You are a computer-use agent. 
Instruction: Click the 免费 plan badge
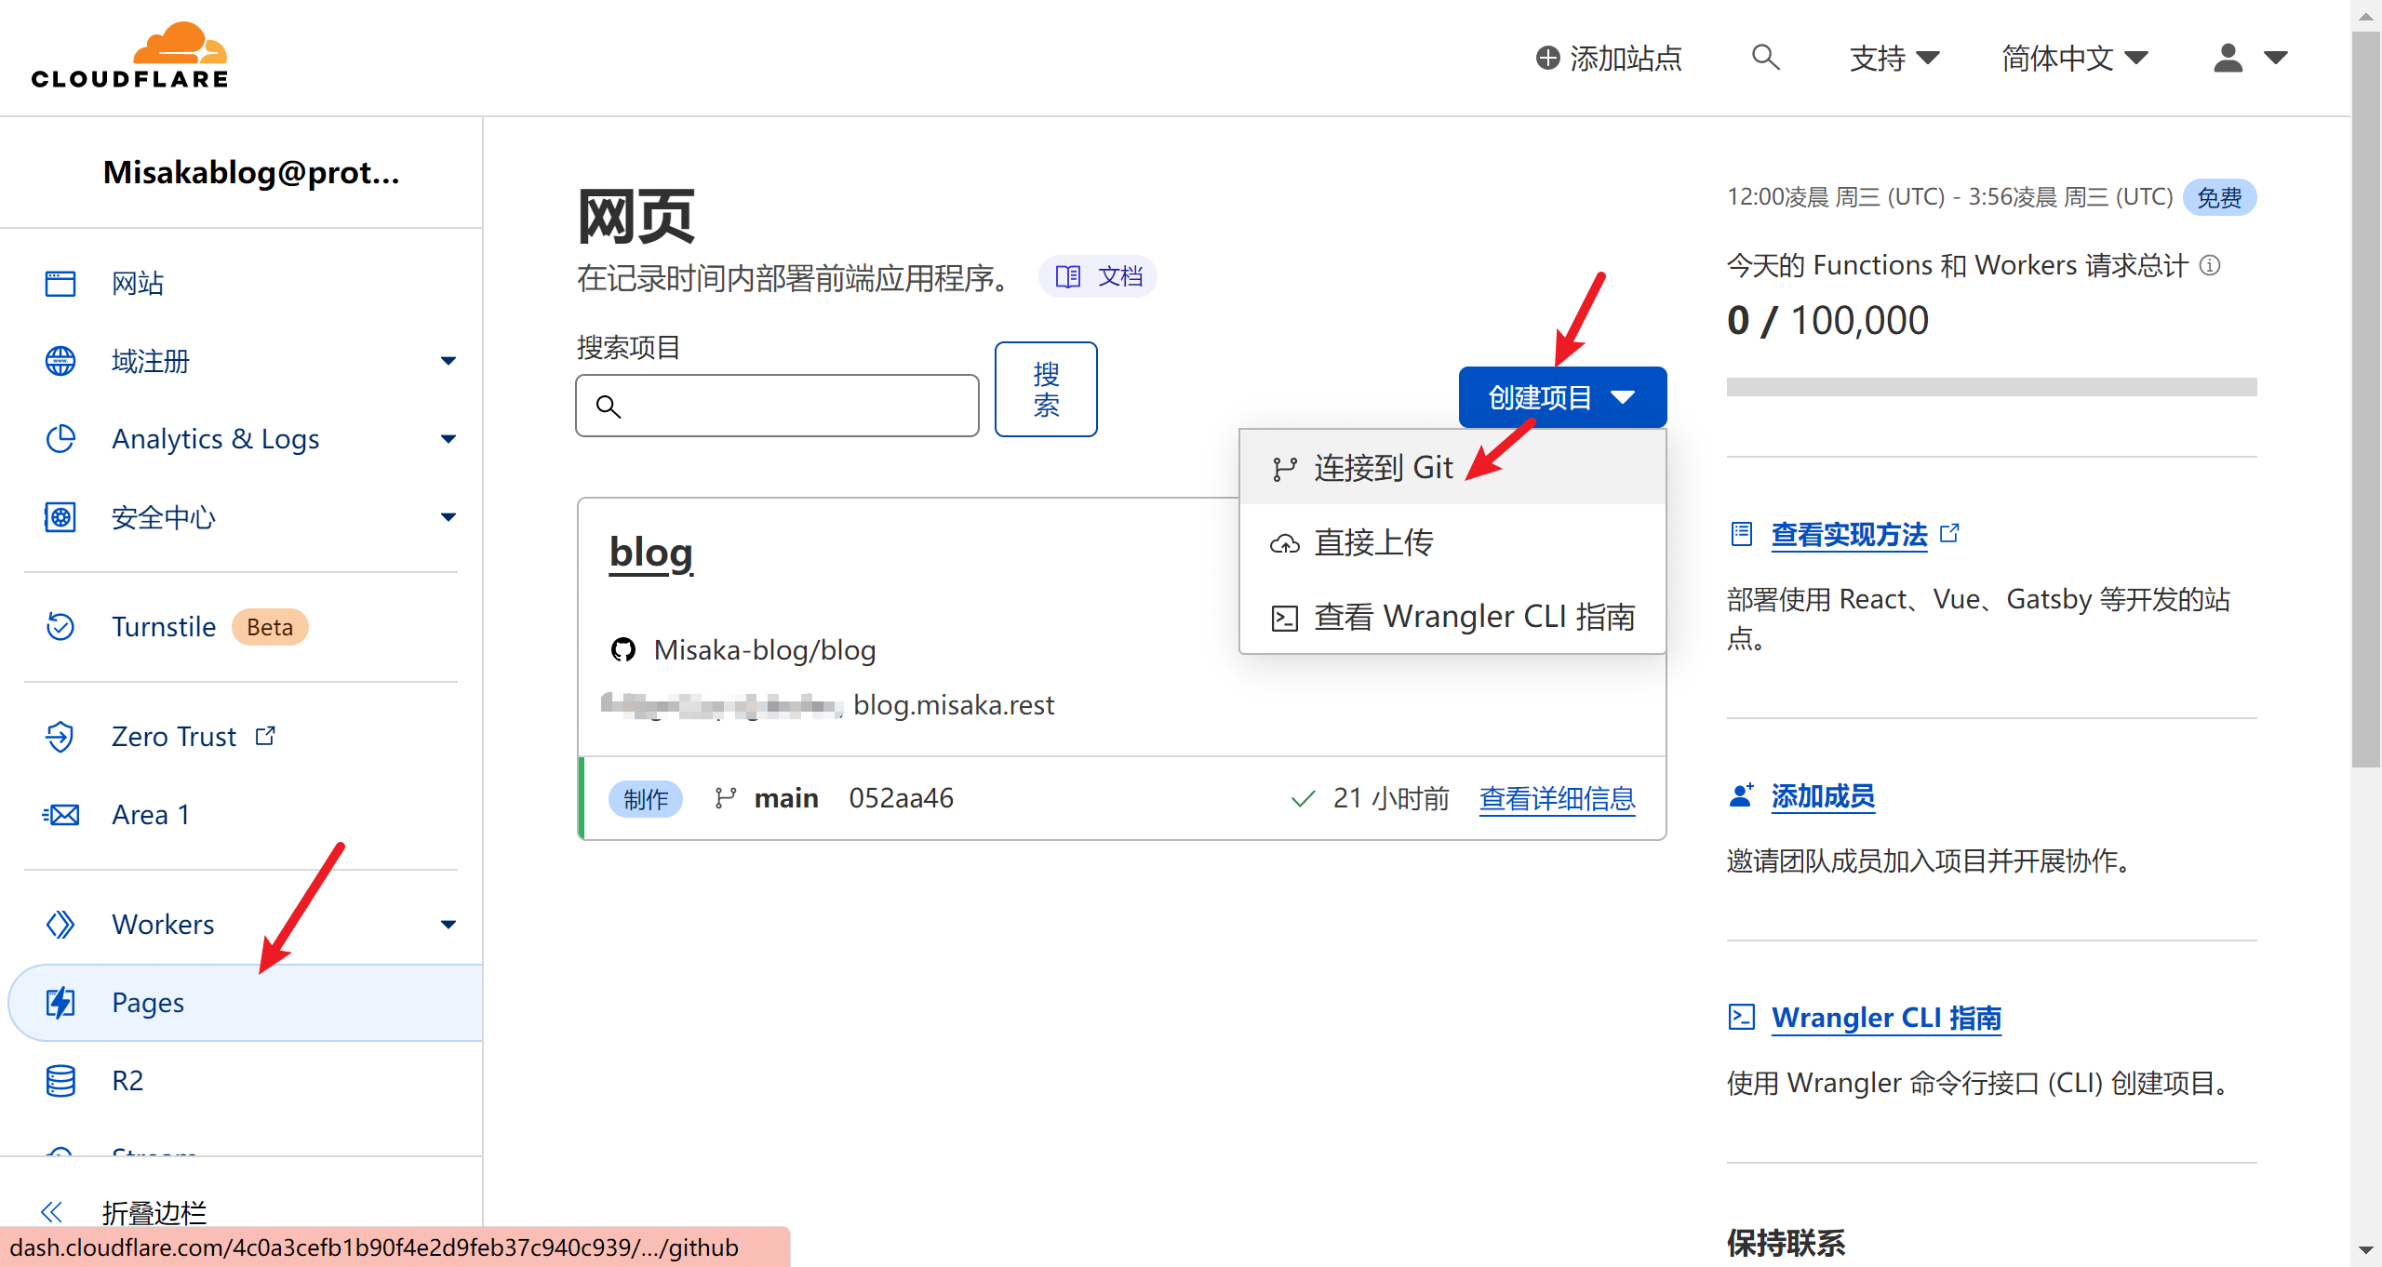click(2219, 197)
